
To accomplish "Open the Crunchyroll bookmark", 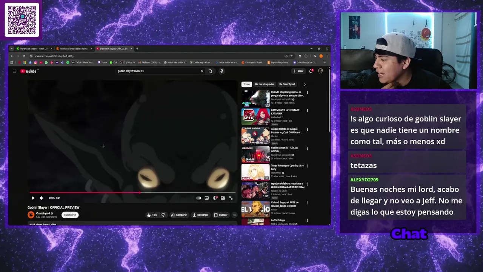I will 253,62.
